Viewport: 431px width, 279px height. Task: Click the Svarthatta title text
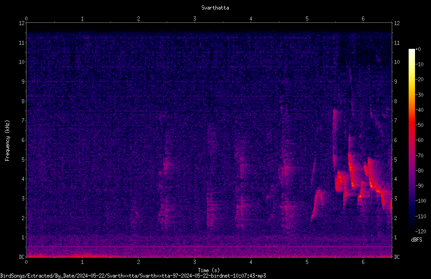(x=215, y=8)
